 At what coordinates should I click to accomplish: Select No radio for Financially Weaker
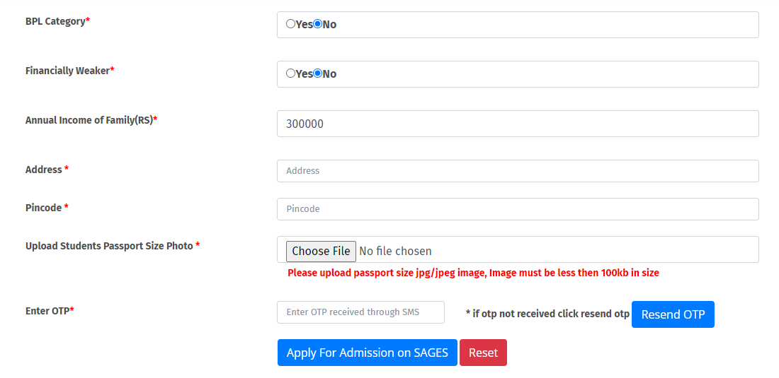(317, 73)
